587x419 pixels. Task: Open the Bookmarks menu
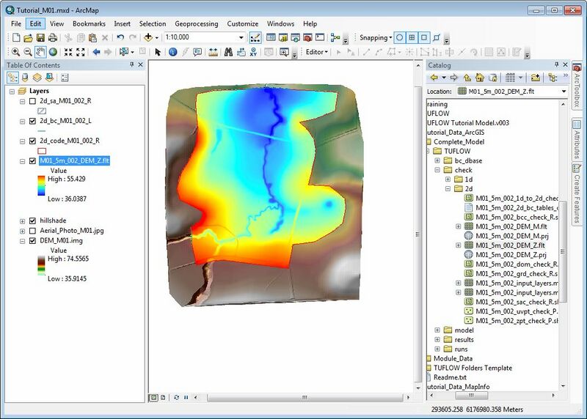click(89, 23)
